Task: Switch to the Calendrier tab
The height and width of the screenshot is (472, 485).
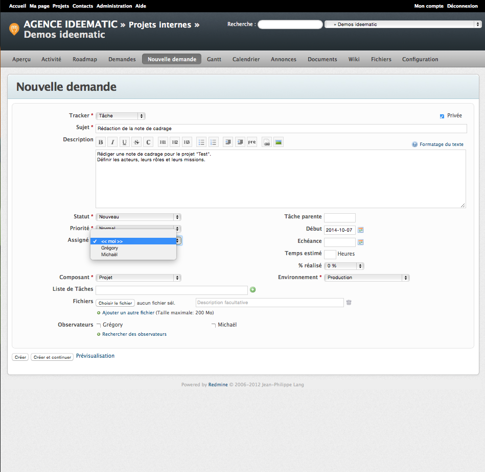Action: tap(246, 59)
